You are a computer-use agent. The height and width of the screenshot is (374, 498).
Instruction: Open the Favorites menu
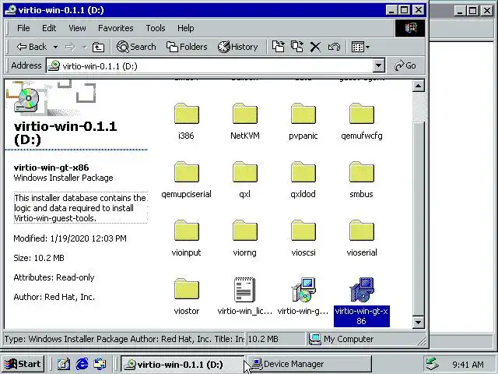pyautogui.click(x=116, y=28)
